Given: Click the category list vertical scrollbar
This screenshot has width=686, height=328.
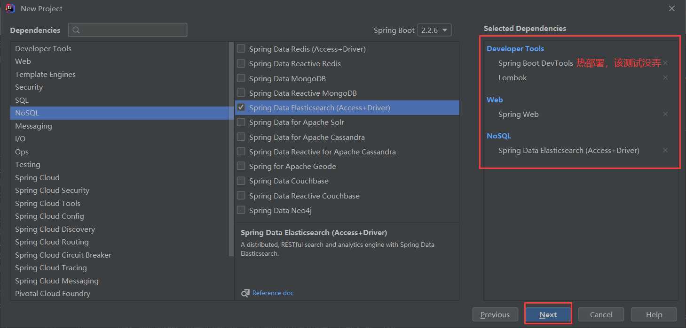Looking at the screenshot, I should (231, 149).
